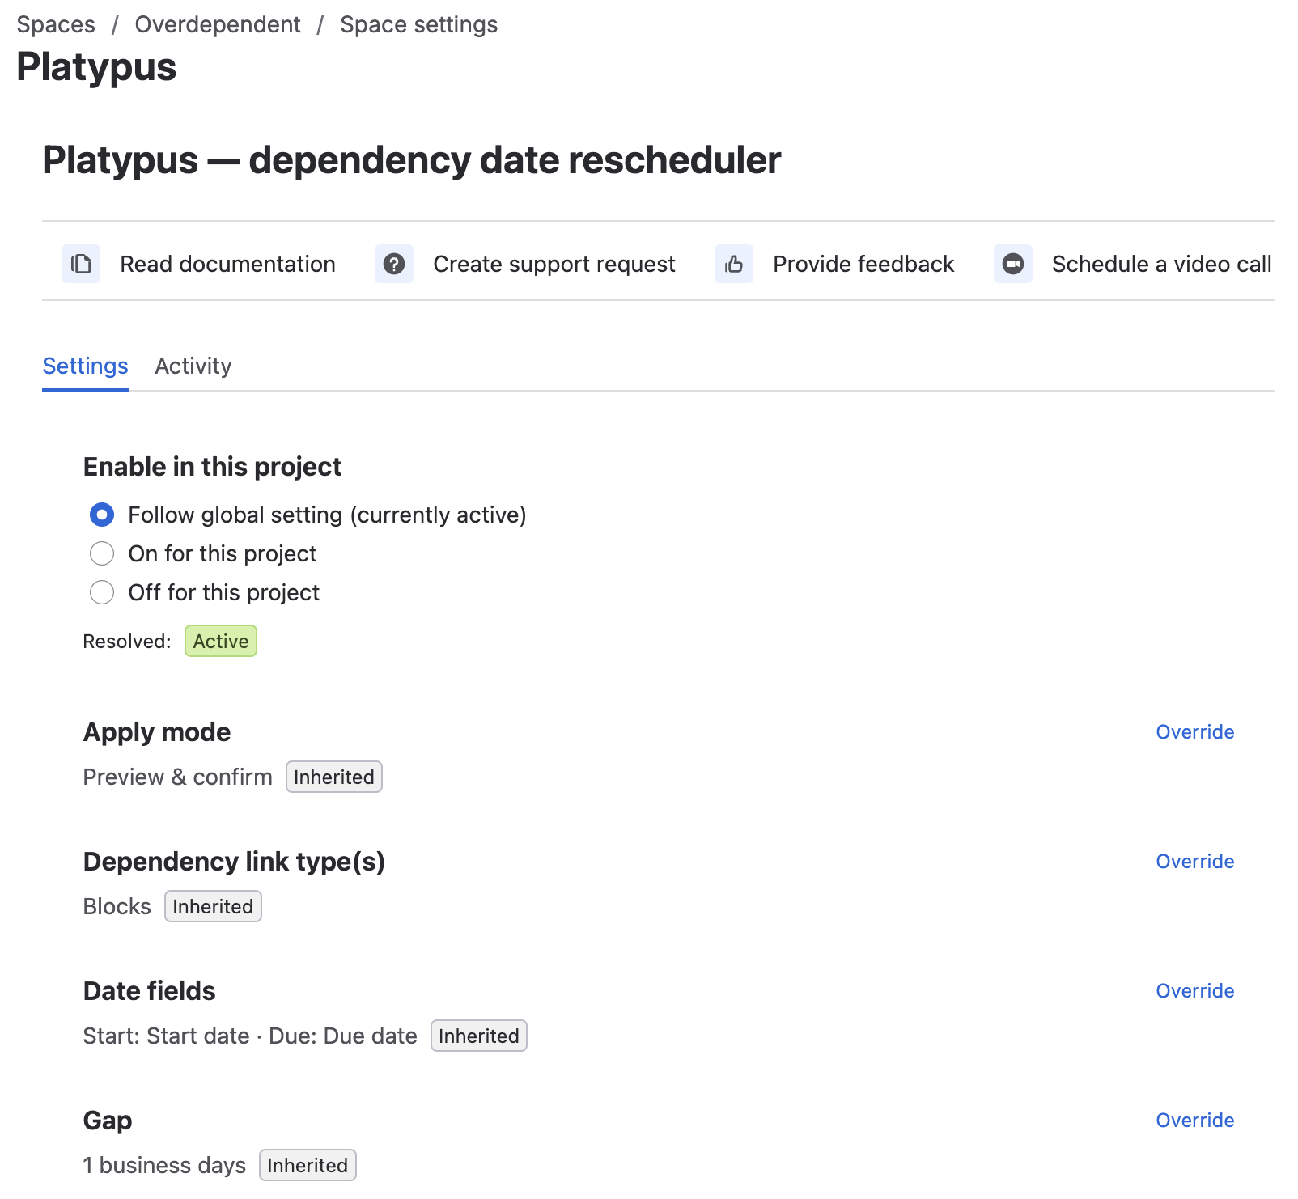Click the green Active status badge
Screen dimensions: 1298x1199
coord(221,641)
